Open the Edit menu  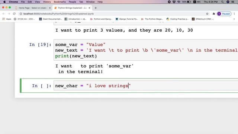pyautogui.click(x=30, y=2)
